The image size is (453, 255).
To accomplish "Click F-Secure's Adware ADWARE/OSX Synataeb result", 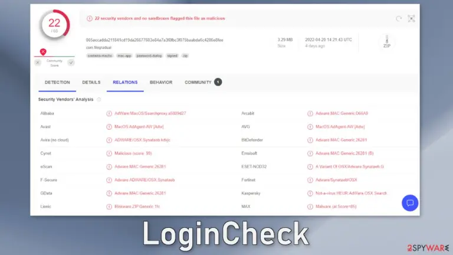I will coord(145,180).
